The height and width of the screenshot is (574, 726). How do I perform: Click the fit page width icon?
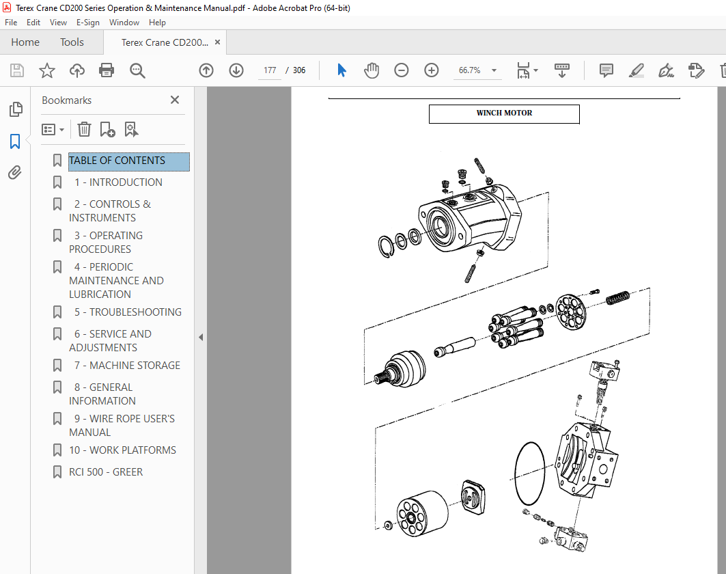click(x=523, y=70)
